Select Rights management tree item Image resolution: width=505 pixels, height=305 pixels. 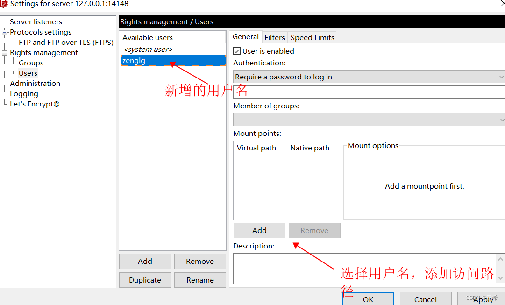[x=44, y=53]
